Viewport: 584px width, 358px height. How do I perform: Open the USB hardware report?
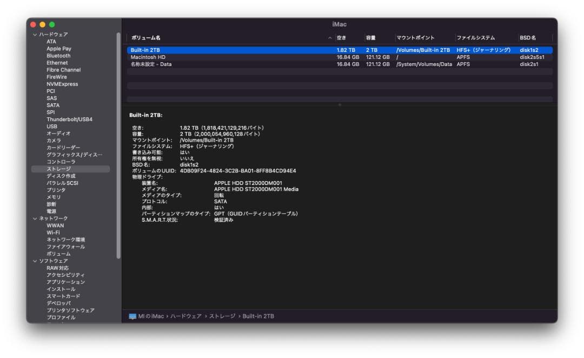pyautogui.click(x=53, y=126)
